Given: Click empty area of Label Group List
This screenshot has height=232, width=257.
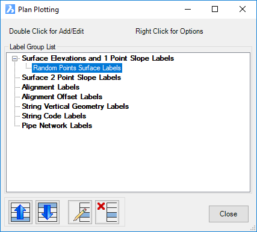Looking at the screenshot, I should click(128, 160).
